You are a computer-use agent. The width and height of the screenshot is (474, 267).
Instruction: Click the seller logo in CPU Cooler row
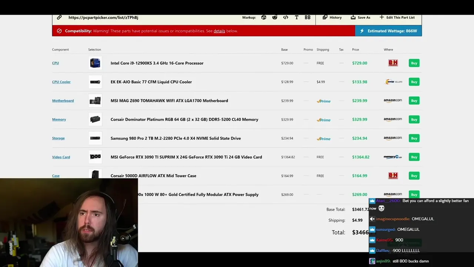393,82
